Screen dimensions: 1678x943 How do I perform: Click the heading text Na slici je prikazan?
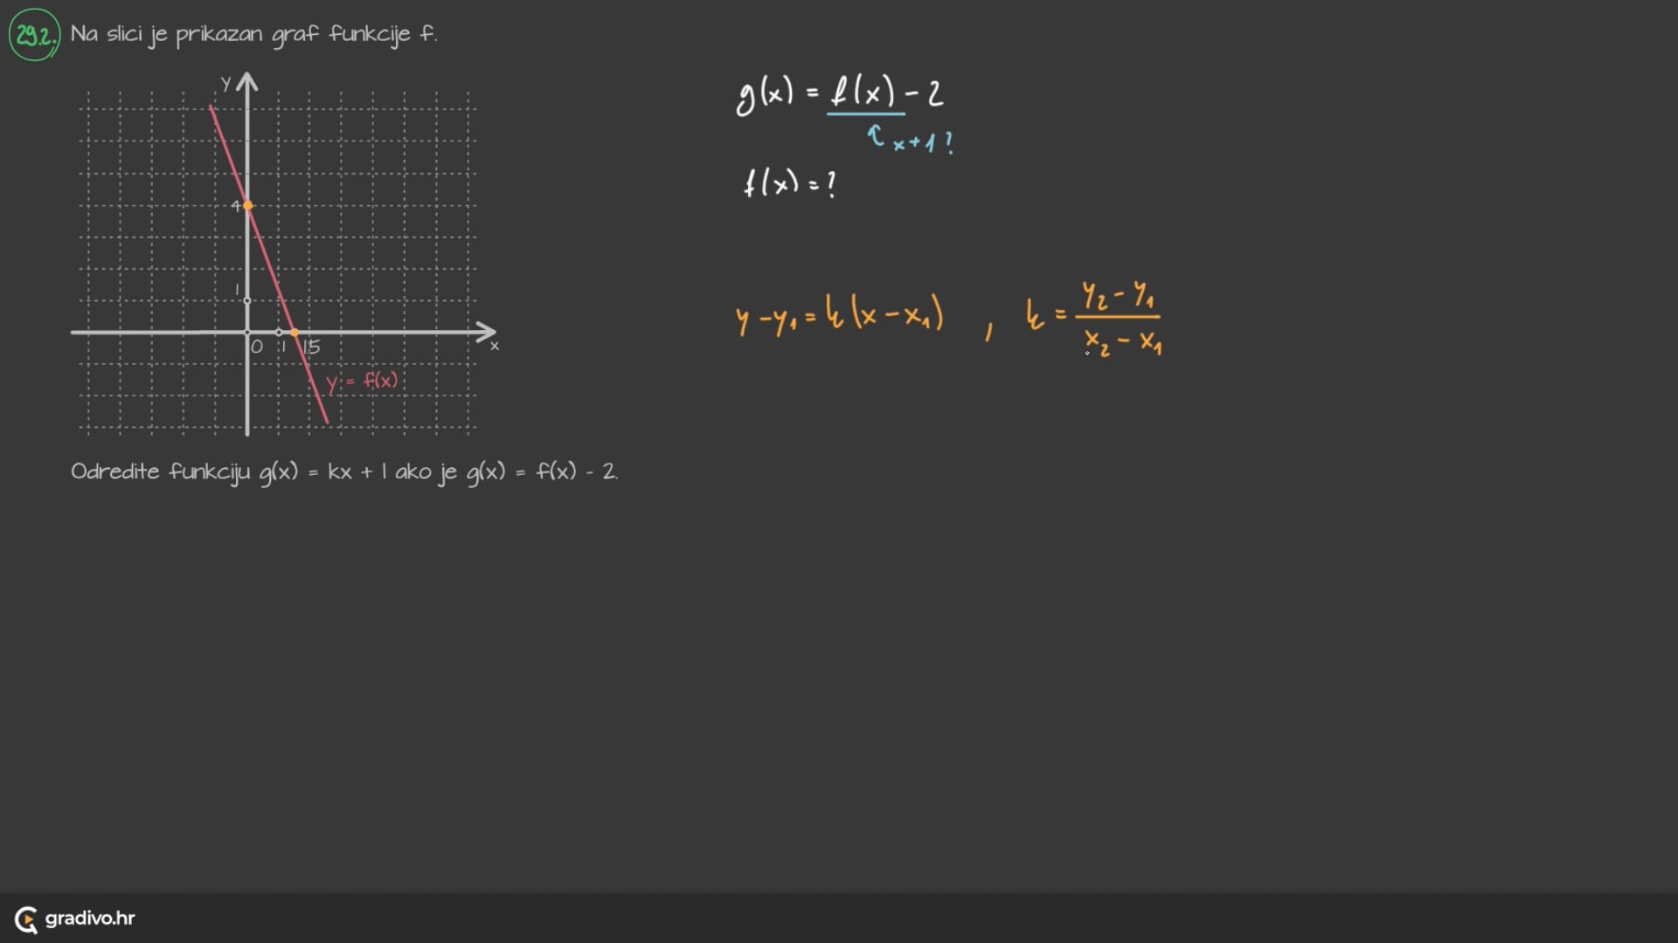253,34
